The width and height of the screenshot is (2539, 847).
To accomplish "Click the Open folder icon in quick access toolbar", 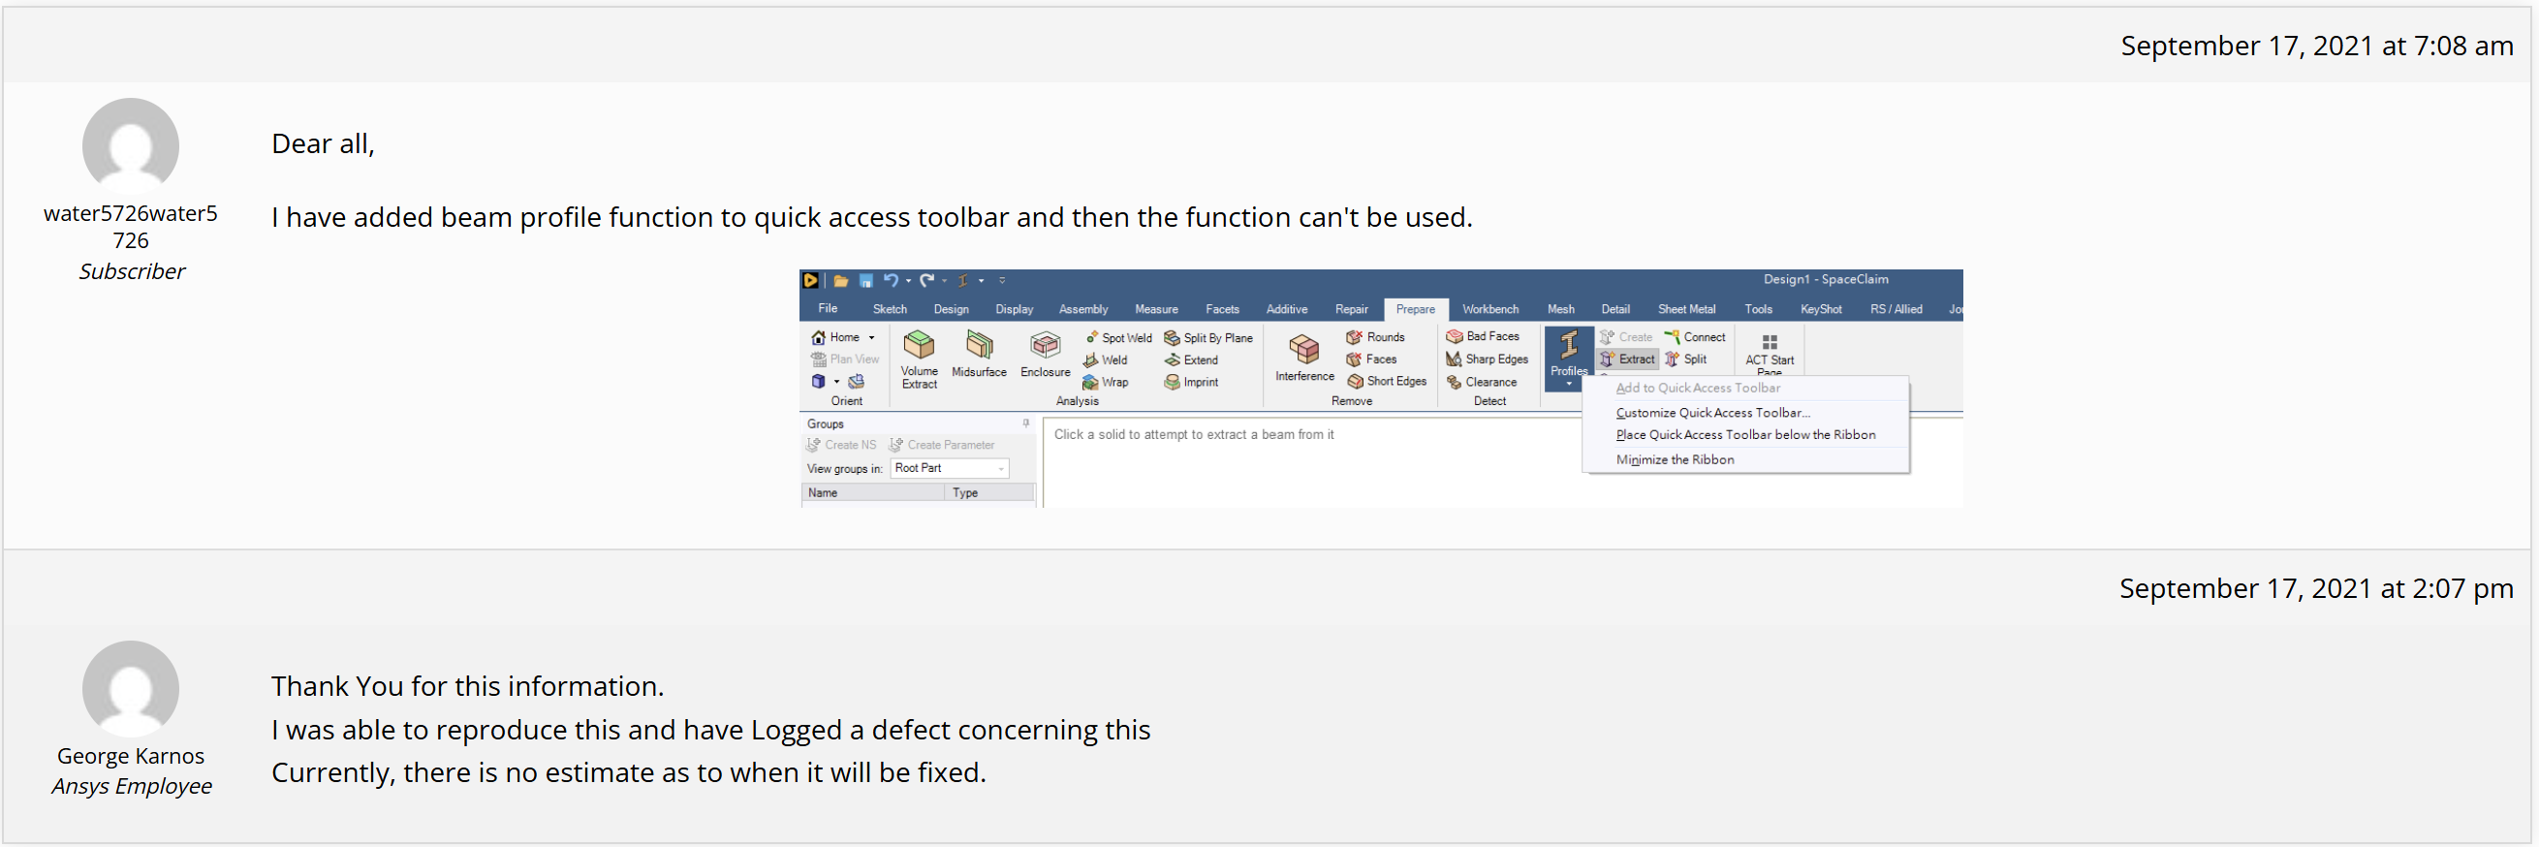I will (841, 281).
